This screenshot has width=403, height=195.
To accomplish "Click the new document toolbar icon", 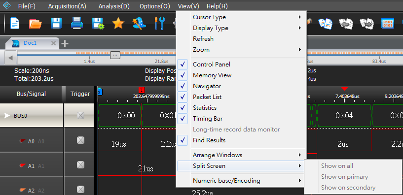I will click(15, 23).
